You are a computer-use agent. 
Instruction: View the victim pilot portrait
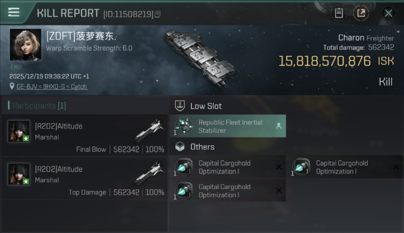point(25,45)
